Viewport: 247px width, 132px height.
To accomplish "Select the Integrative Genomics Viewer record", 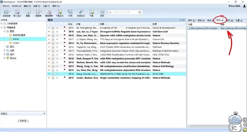I will [116, 51].
